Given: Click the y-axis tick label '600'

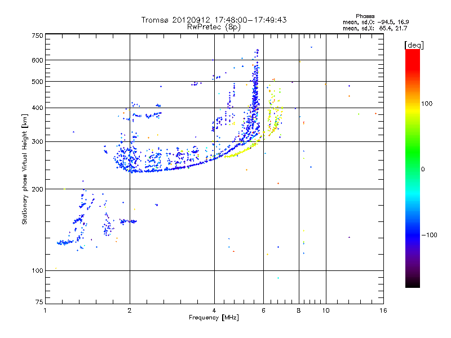Looking at the screenshot, I should (37, 60).
